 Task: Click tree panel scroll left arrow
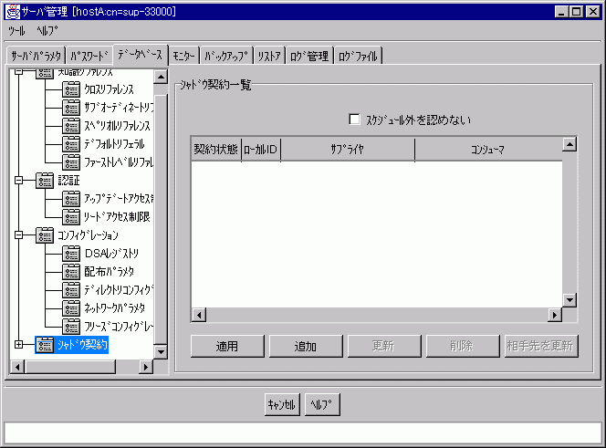17,367
